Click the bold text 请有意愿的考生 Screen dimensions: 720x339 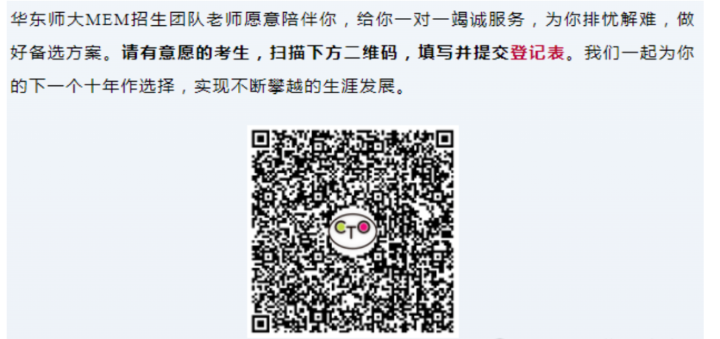185,53
